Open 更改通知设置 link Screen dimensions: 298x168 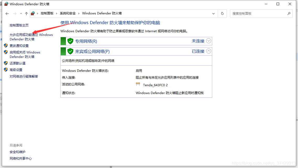(x=19, y=46)
